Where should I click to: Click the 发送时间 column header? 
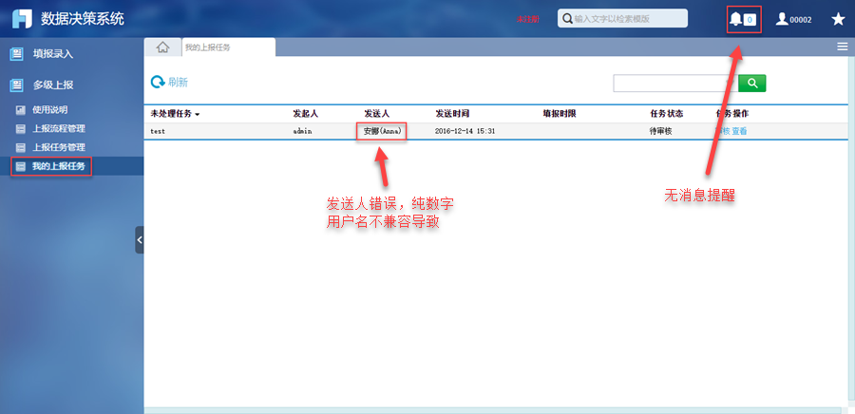click(452, 114)
